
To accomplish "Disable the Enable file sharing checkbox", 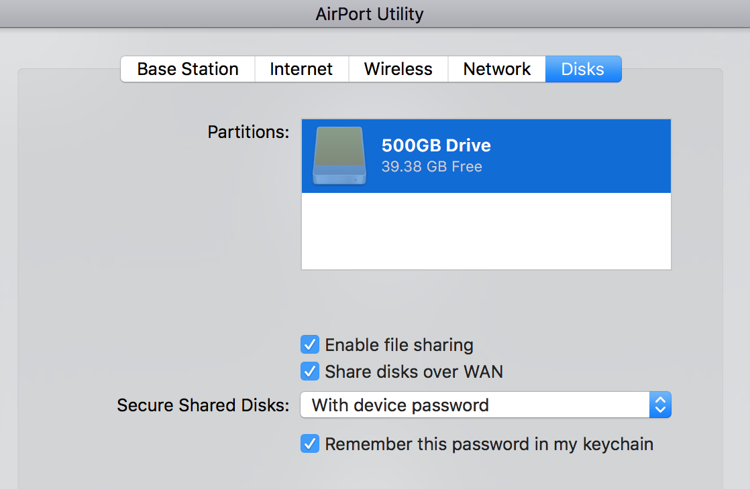I will click(309, 344).
